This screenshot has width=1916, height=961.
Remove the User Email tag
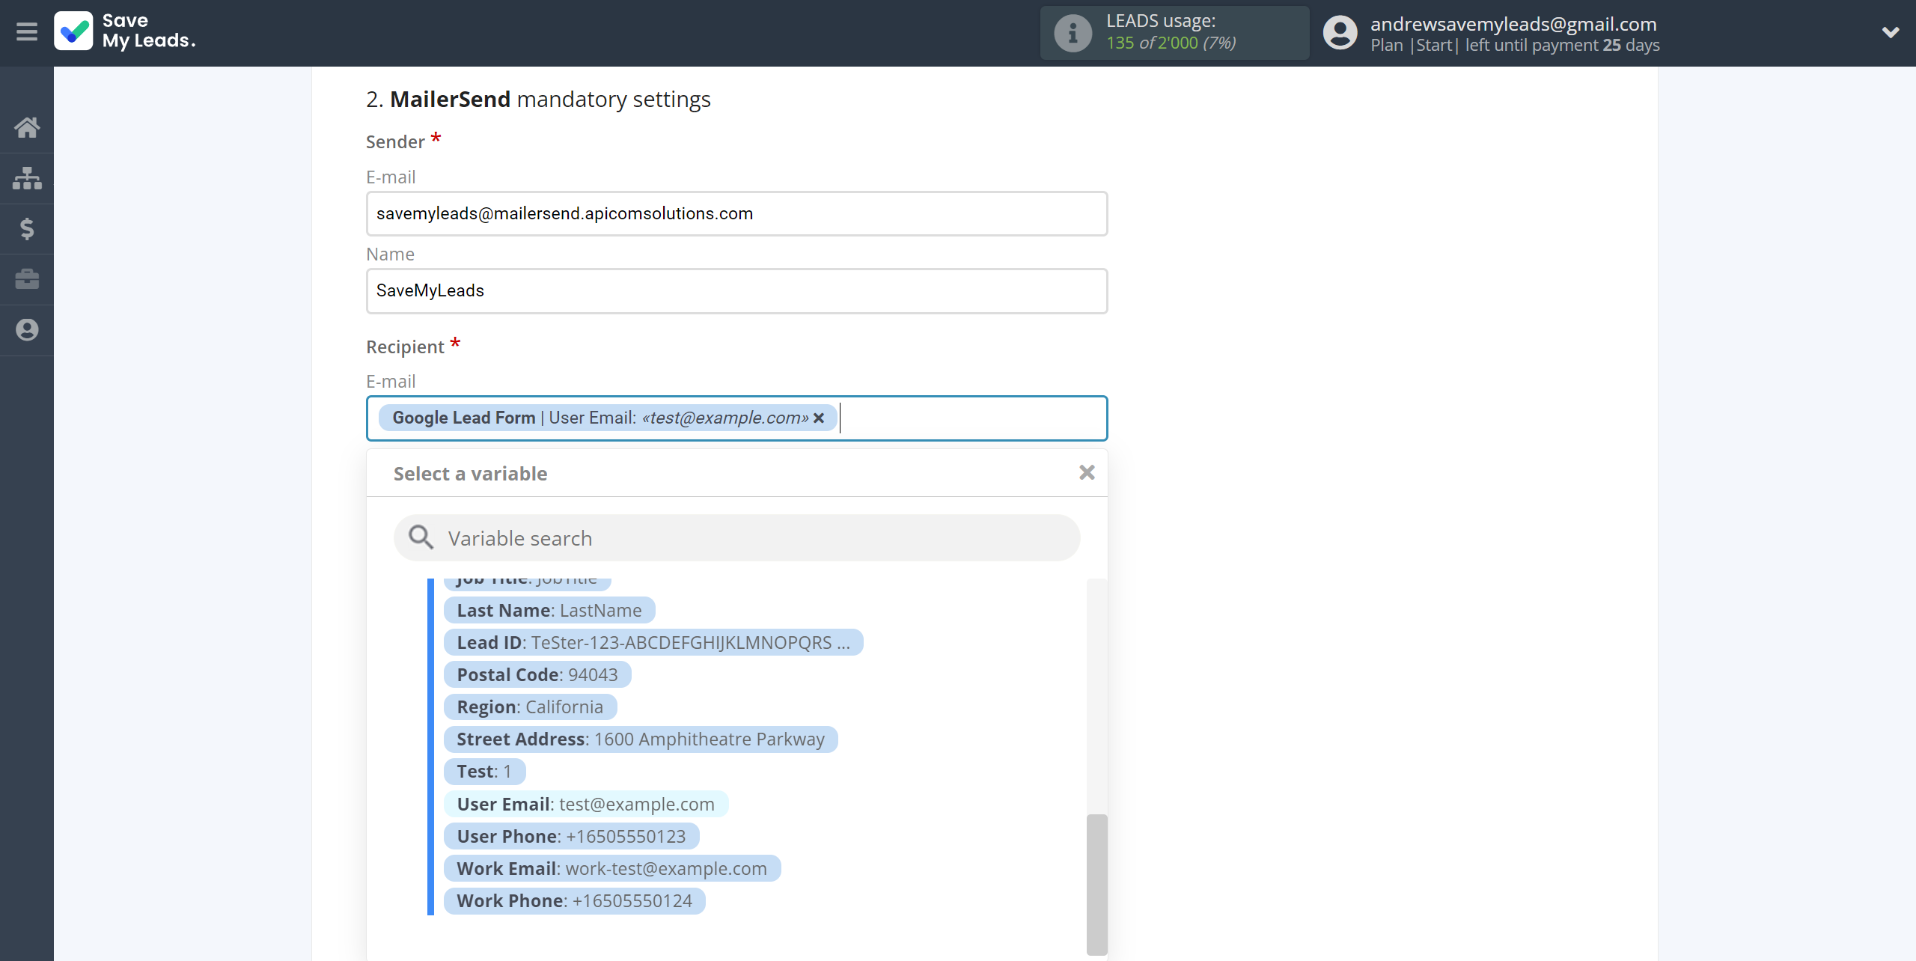pos(819,418)
